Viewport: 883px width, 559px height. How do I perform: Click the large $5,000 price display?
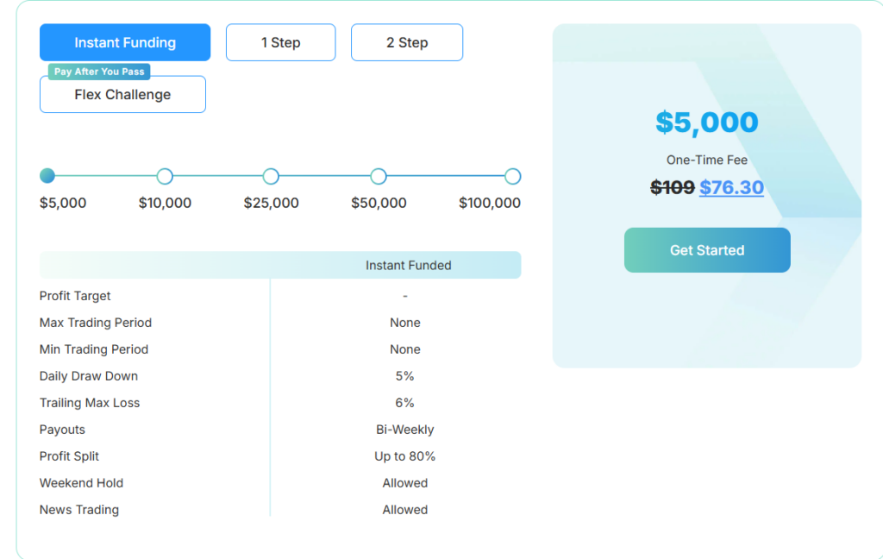tap(706, 122)
